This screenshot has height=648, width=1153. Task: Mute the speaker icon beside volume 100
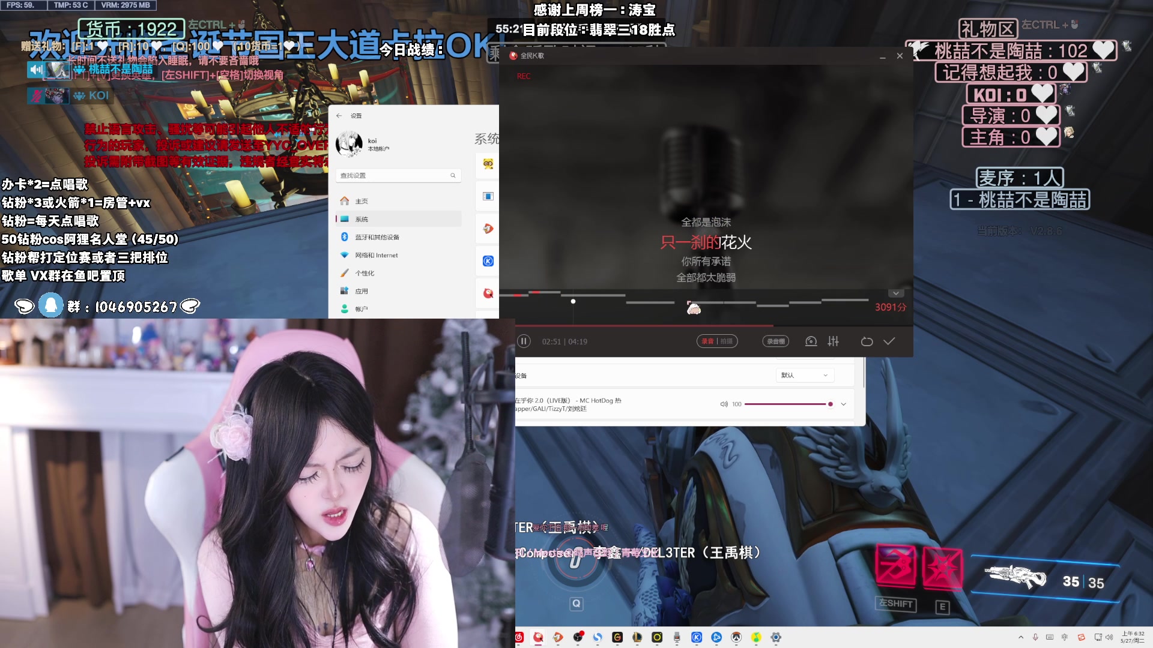coord(724,404)
